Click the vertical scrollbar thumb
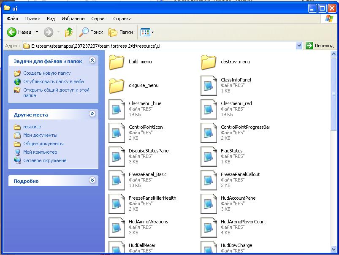 pyautogui.click(x=334, y=94)
